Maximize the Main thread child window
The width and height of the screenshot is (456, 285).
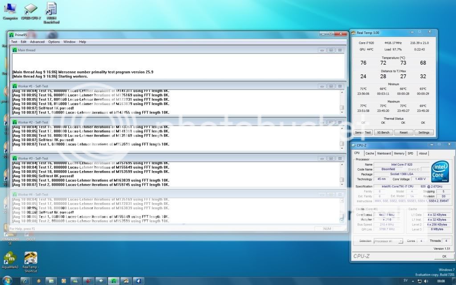[331, 50]
